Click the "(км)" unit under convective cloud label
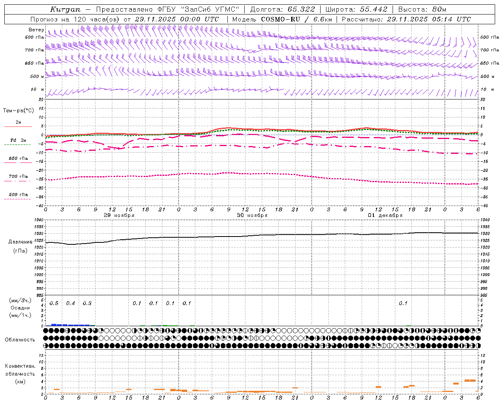 tap(20, 381)
